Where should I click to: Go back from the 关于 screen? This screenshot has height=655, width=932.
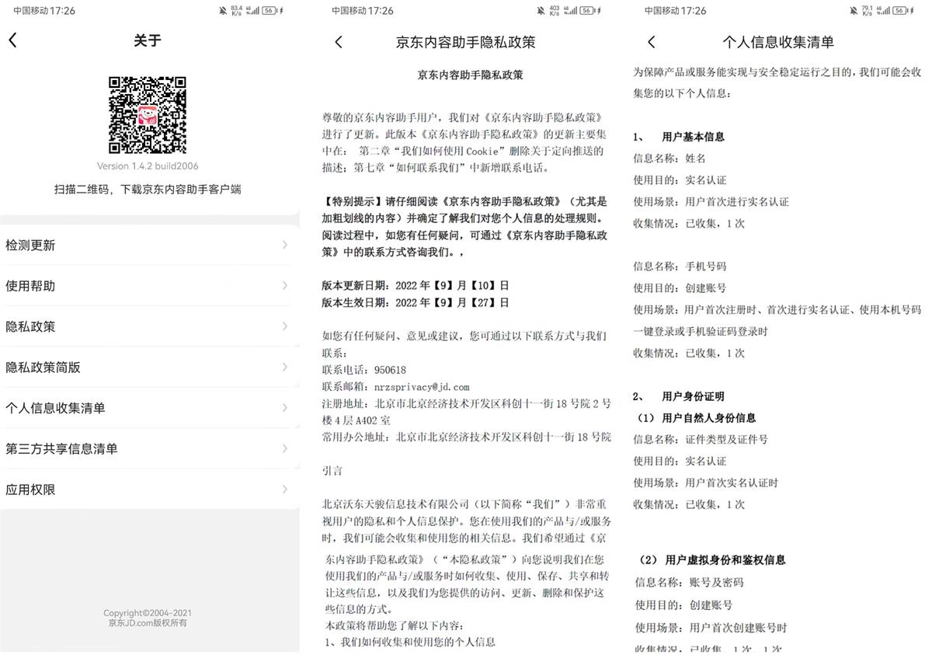coord(12,40)
